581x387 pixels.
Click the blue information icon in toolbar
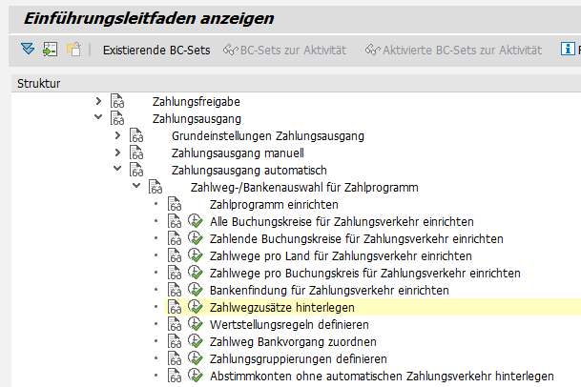[574, 49]
